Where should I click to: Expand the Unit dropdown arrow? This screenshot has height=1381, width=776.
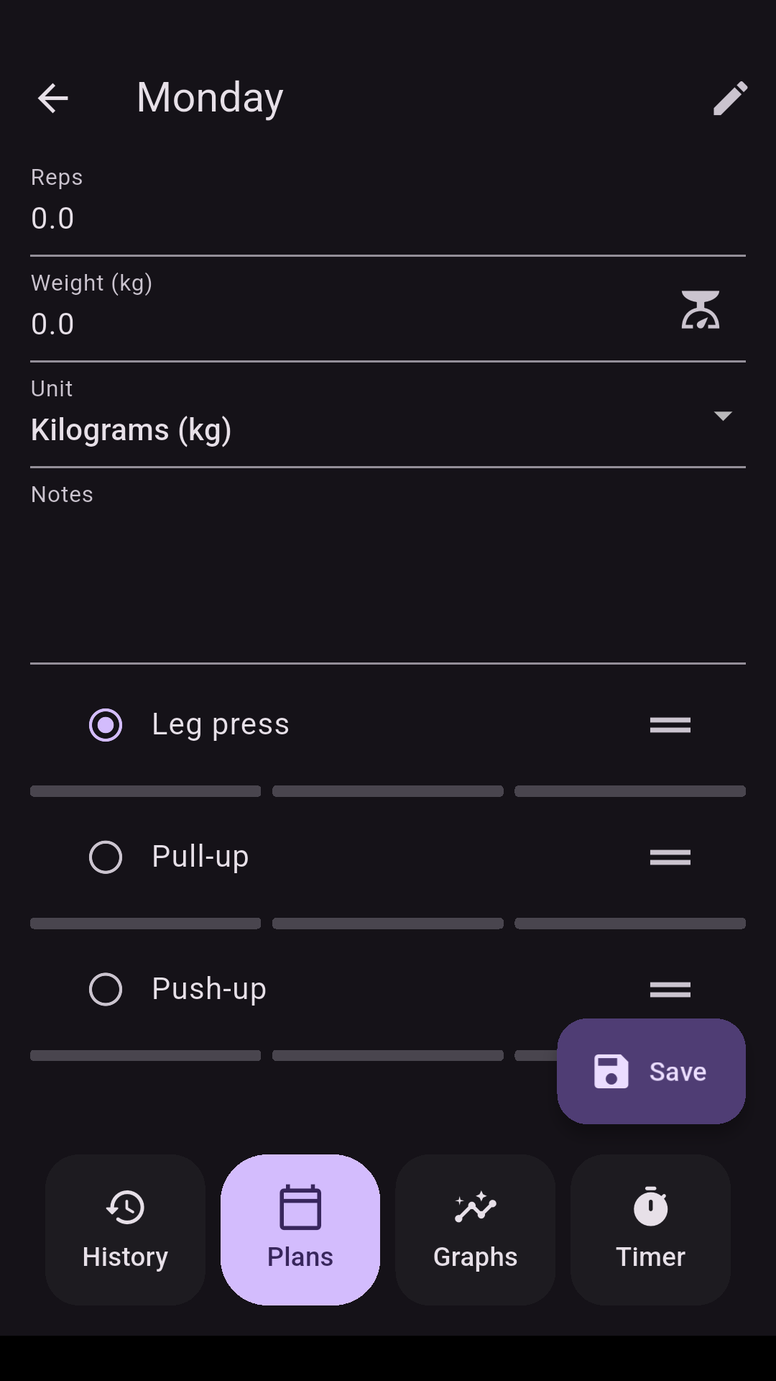pyautogui.click(x=722, y=416)
